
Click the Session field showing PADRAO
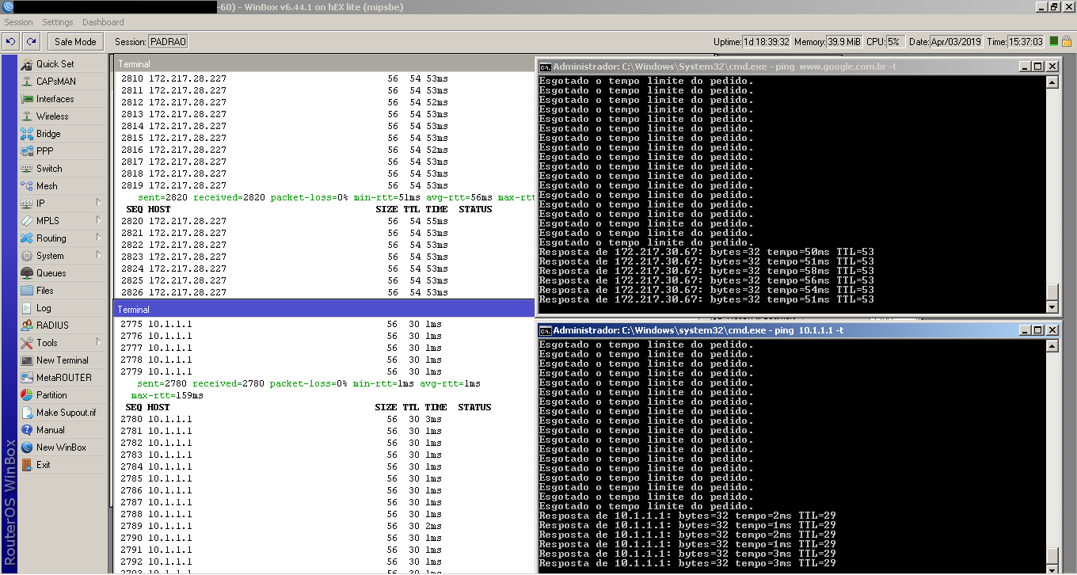(168, 41)
